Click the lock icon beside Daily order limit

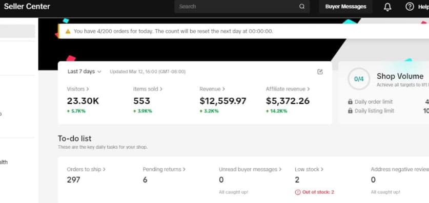(x=350, y=102)
